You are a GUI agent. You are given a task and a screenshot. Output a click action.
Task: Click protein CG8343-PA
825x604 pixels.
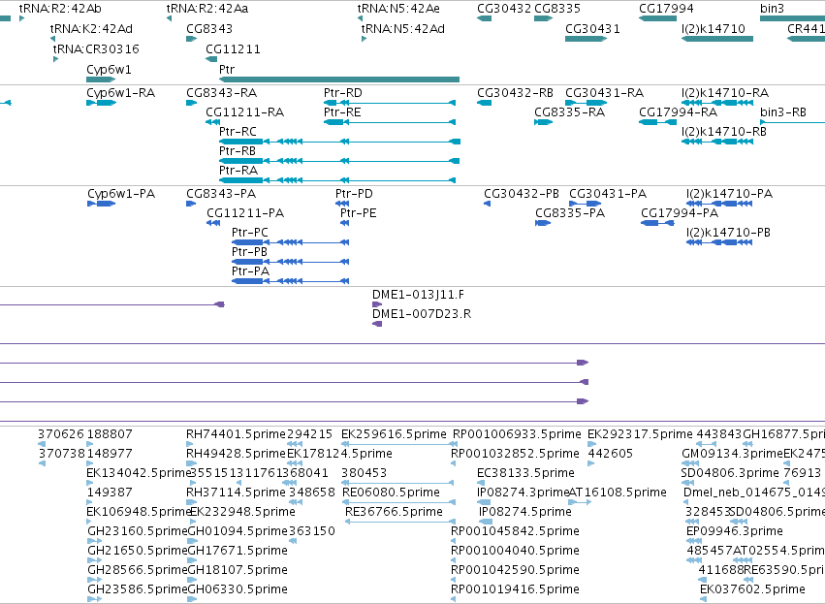(191, 204)
